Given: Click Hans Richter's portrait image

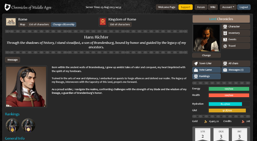Looking at the screenshot, I should click(26, 87).
